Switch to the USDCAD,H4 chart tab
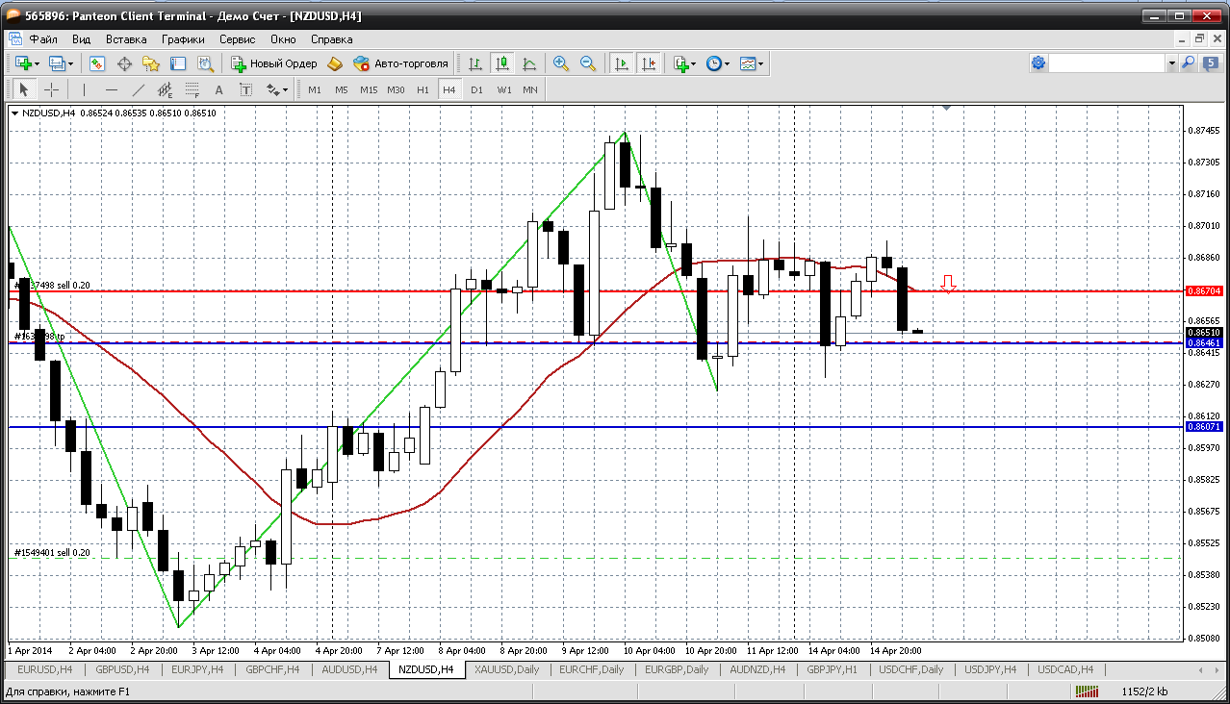The height and width of the screenshot is (704, 1230). [1065, 669]
